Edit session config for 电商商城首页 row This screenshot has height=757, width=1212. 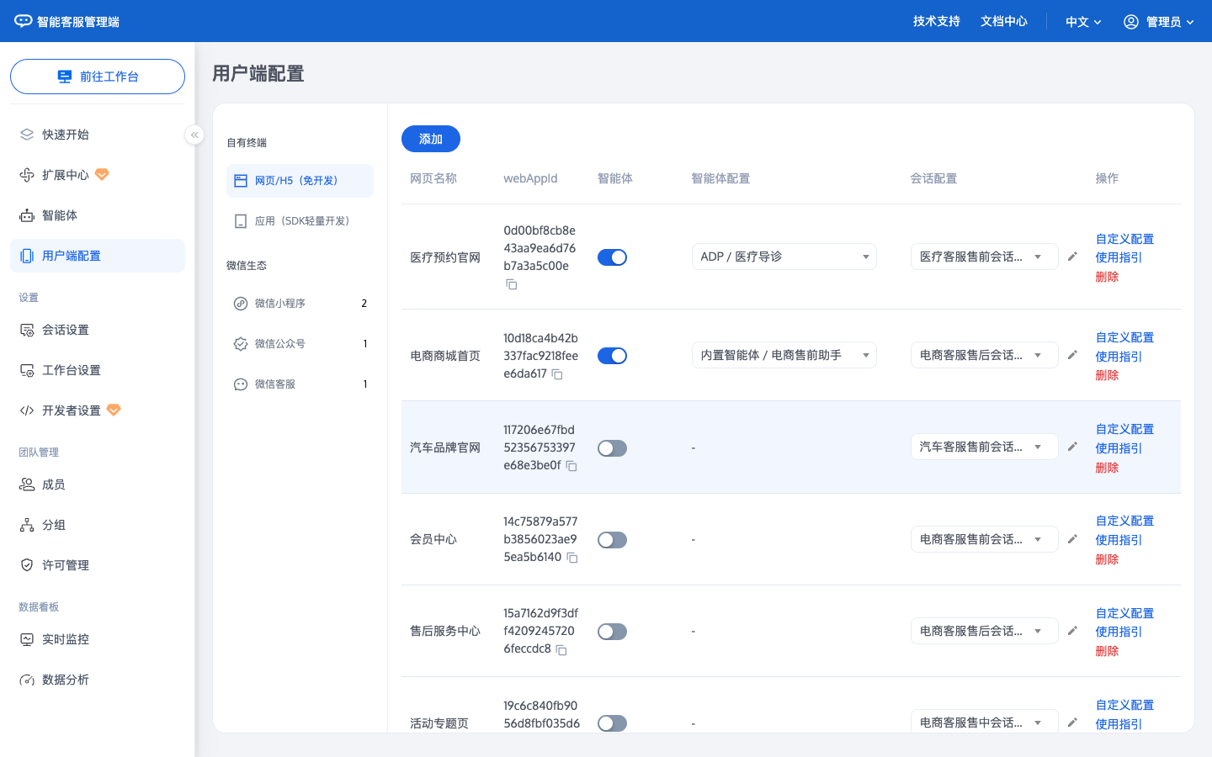[1072, 355]
